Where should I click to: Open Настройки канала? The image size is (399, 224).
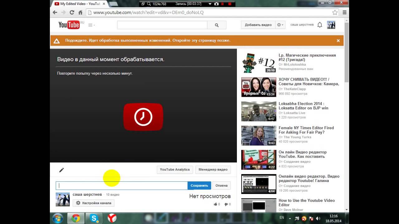pyautogui.click(x=94, y=203)
